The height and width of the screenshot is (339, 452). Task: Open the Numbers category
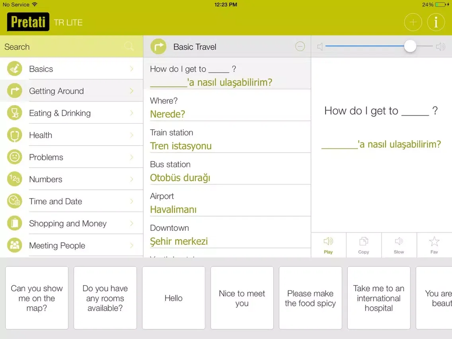point(72,179)
